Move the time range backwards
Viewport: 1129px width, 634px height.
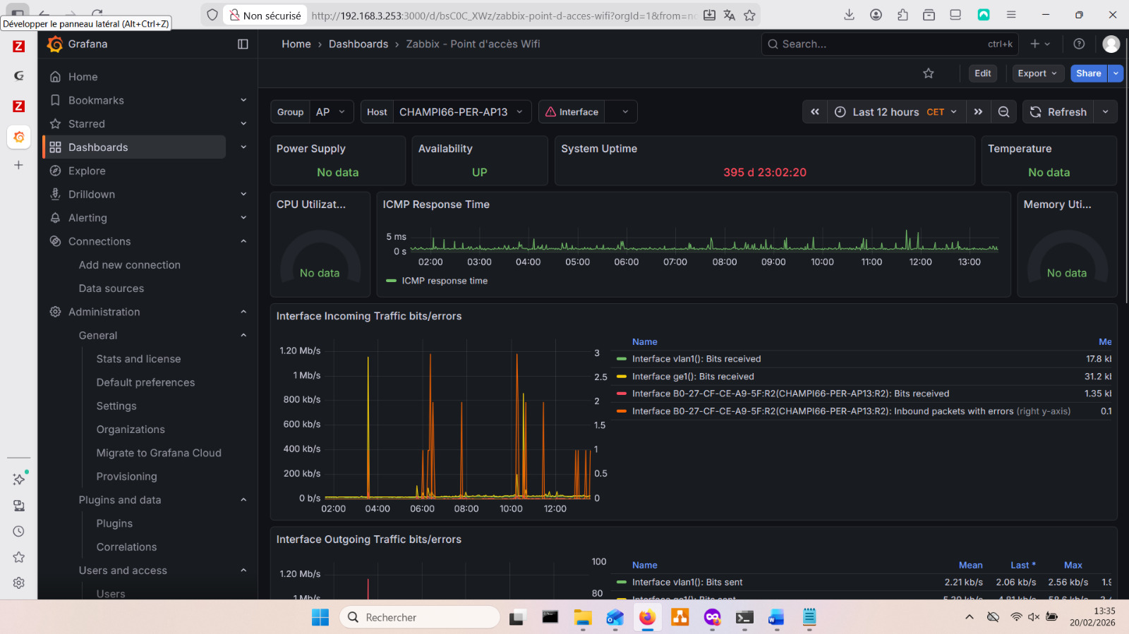click(815, 112)
